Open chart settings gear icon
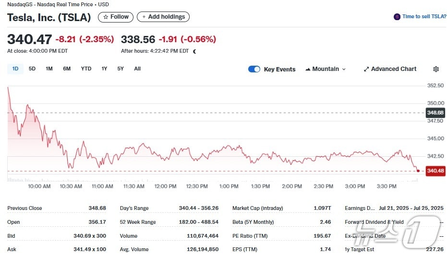Viewport: 447px width, 255px height. [x=435, y=69]
